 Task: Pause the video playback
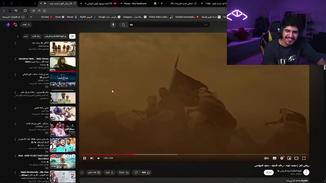85,158
